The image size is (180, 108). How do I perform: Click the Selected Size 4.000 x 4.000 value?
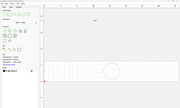[x=17, y=62]
